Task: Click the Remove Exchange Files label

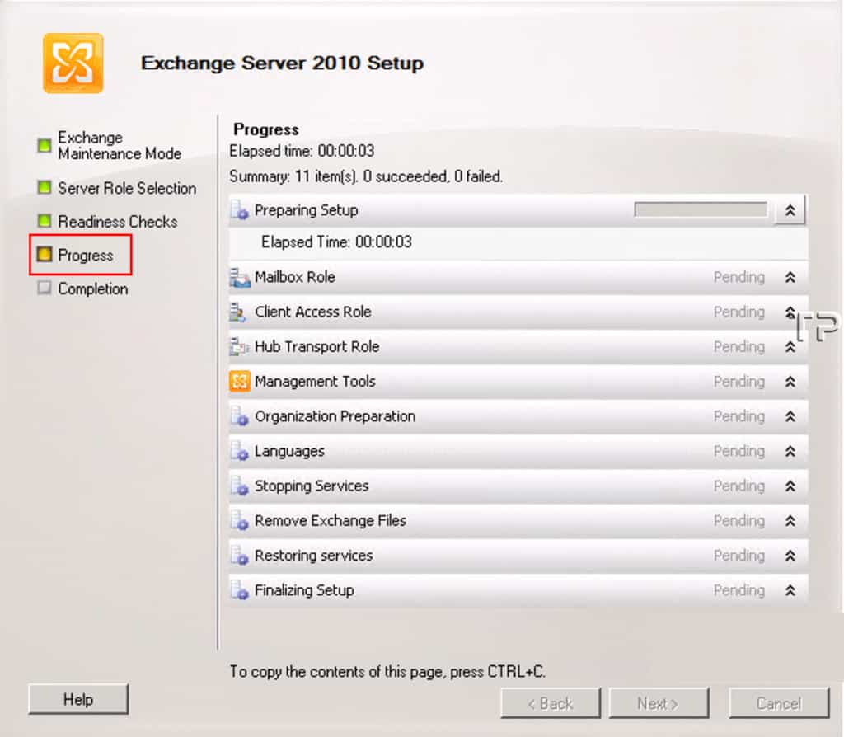Action: [331, 521]
